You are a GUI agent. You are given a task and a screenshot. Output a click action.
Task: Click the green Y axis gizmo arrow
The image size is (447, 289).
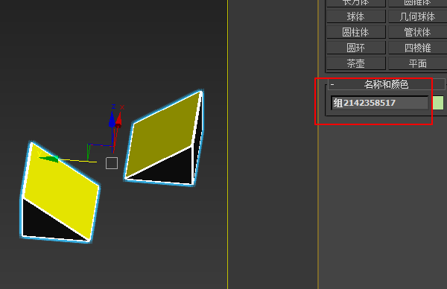(49, 159)
